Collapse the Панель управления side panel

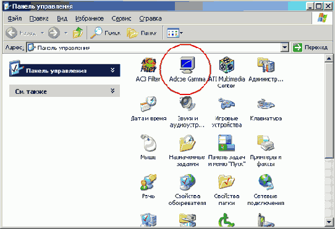pos(112,70)
